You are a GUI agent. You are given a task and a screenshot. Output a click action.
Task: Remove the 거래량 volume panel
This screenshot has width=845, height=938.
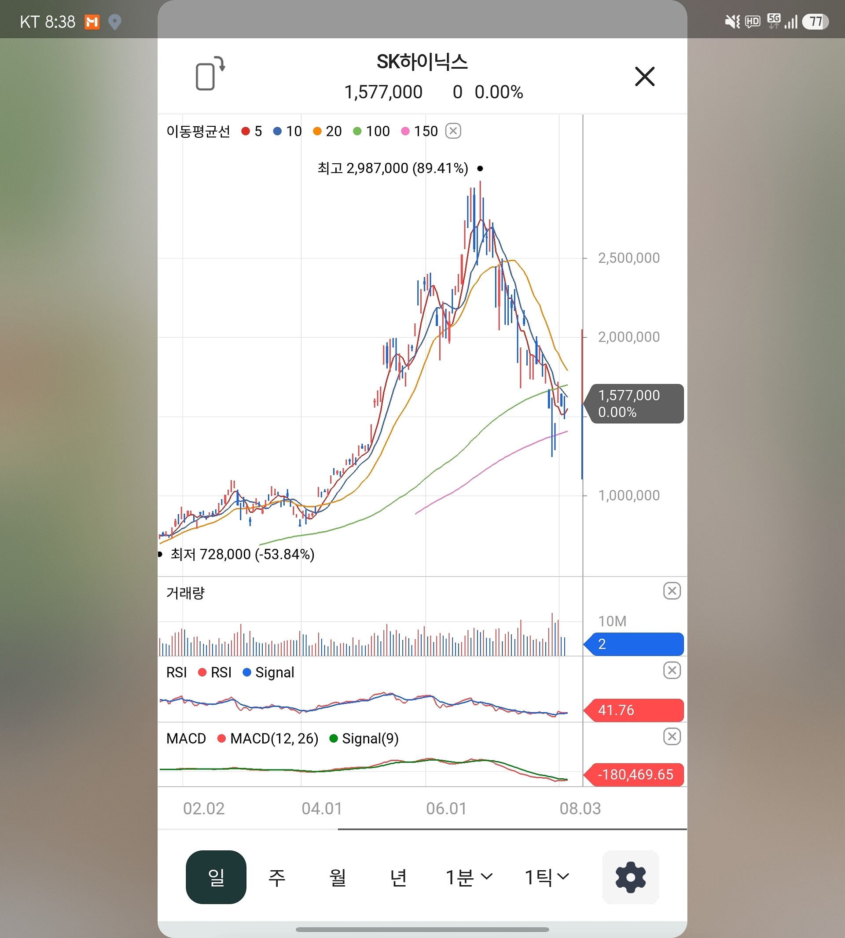(672, 591)
